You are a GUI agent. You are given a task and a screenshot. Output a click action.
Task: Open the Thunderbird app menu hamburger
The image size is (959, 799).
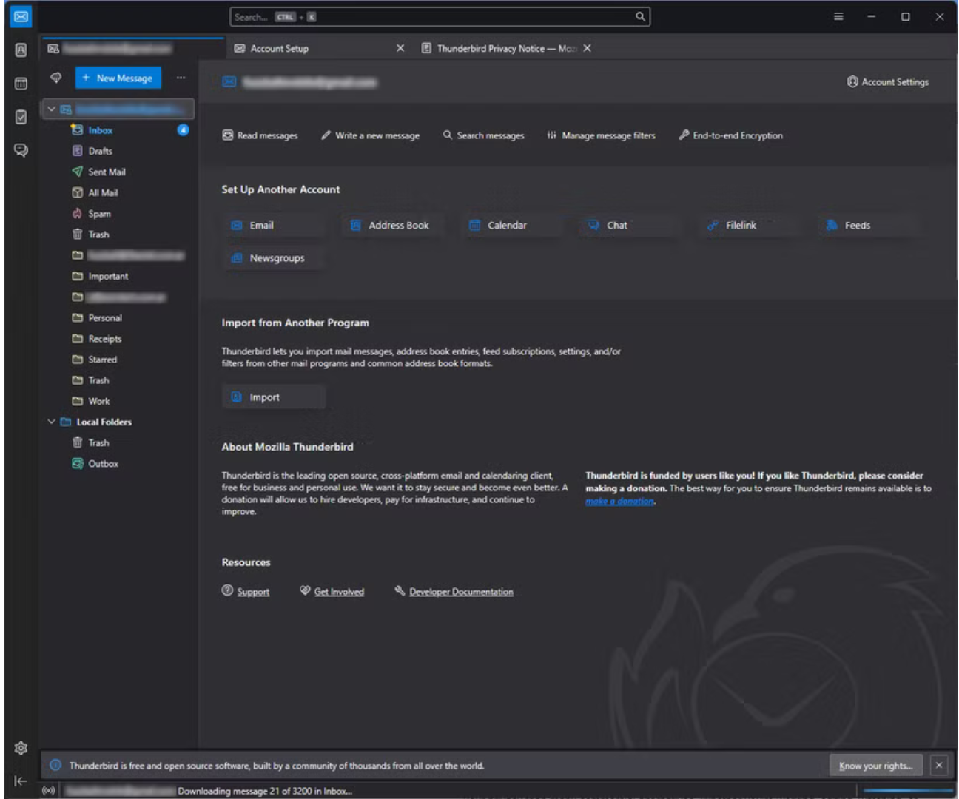[x=838, y=16]
